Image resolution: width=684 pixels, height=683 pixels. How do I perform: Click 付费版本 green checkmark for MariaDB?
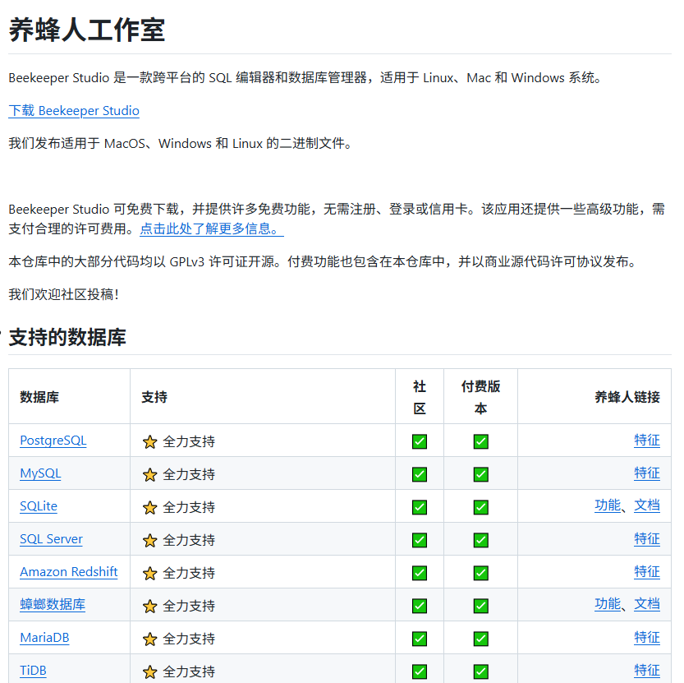(480, 639)
